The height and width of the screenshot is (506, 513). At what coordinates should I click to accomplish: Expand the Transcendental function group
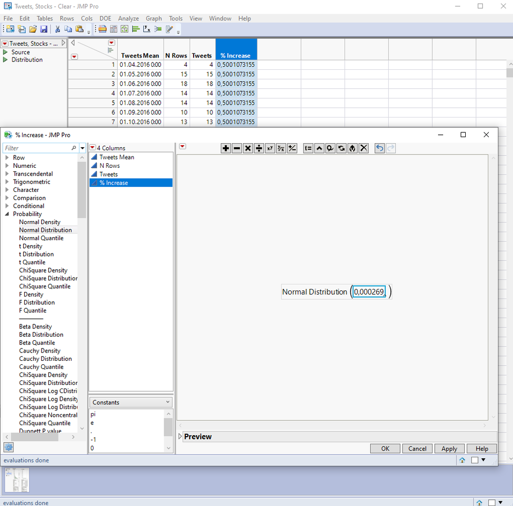7,174
